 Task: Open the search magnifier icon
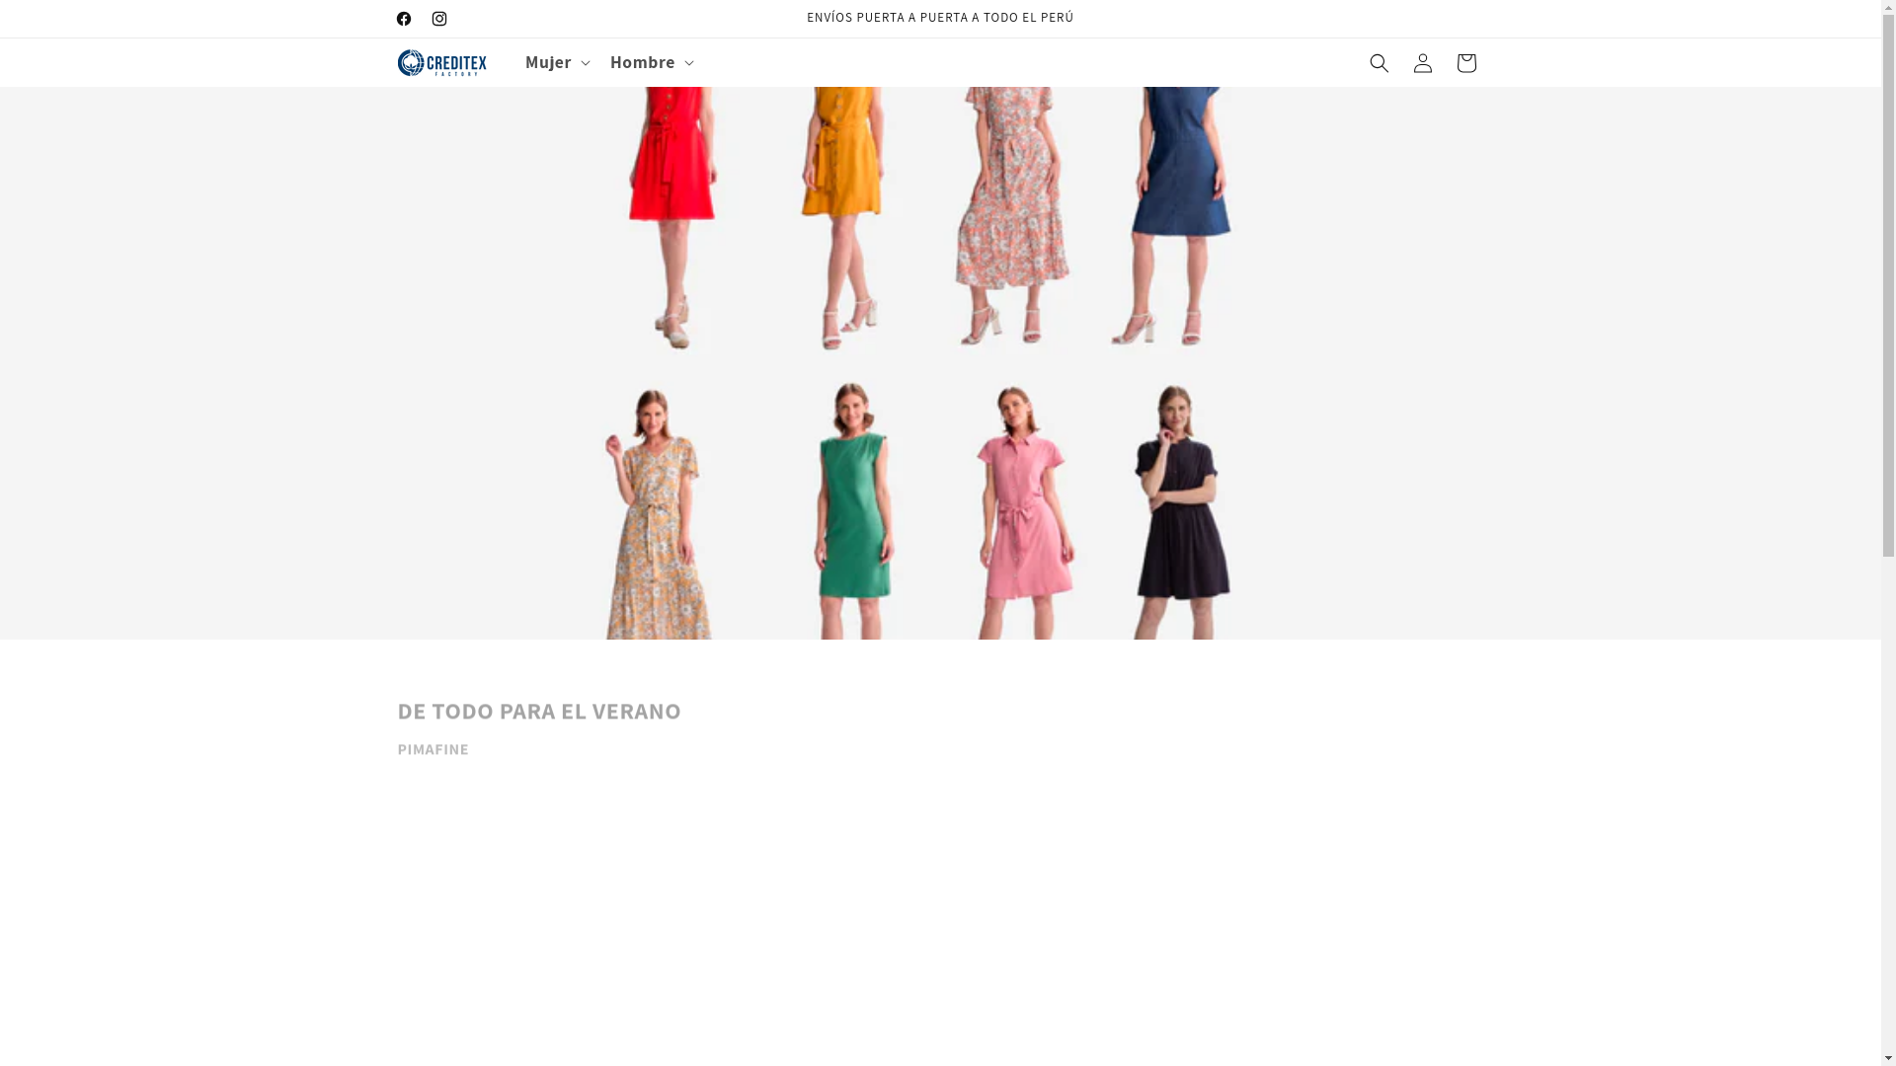coord(1379,63)
